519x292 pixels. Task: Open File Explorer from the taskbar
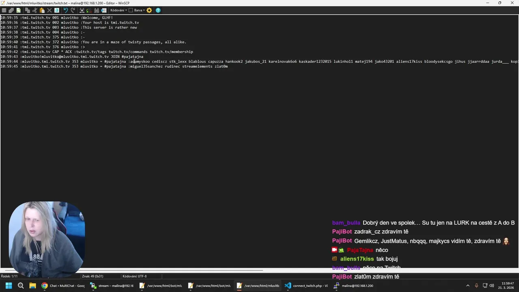32,286
